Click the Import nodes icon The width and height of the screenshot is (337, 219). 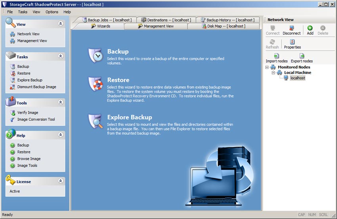click(x=276, y=56)
